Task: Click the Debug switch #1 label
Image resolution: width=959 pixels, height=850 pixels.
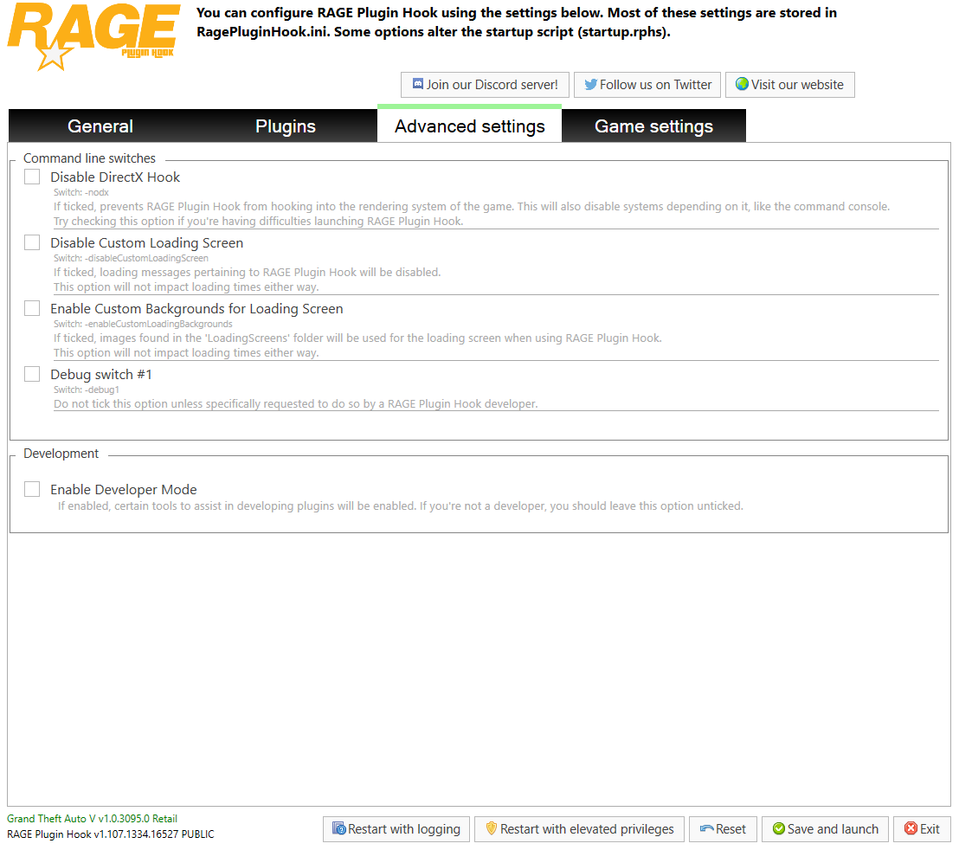Action: 101,374
